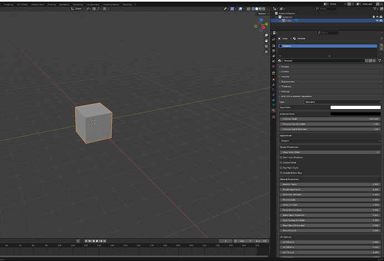This screenshot has height=261, width=384.
Task: Open the orange Object properties tab
Action: pos(274,80)
